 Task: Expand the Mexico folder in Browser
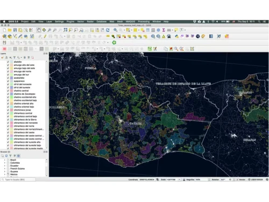click(x=5, y=175)
